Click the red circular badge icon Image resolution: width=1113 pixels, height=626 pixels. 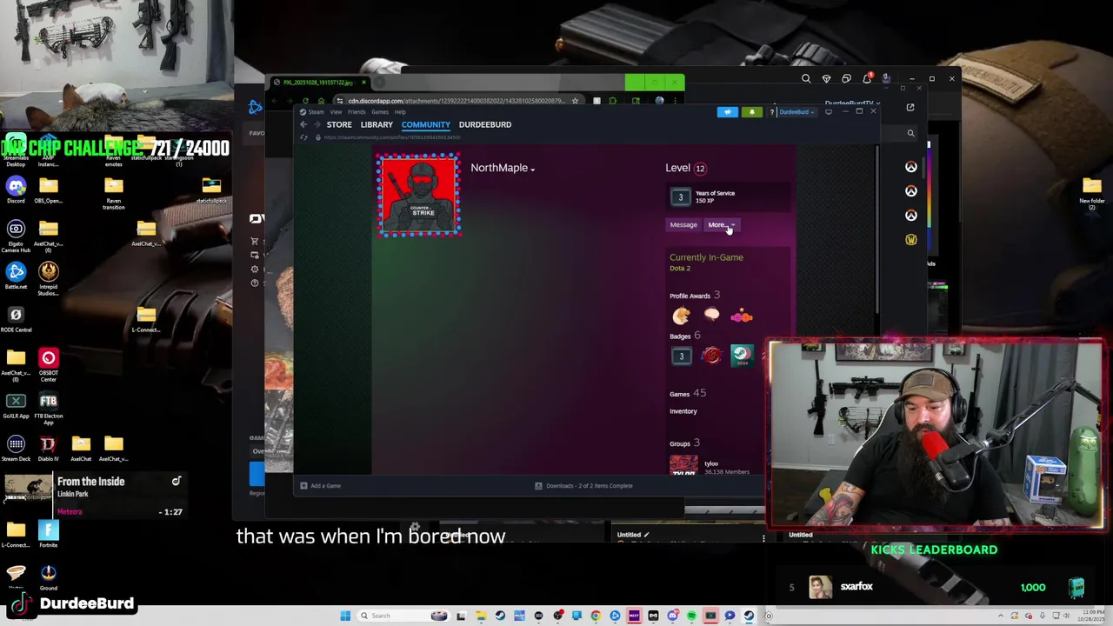coord(711,356)
